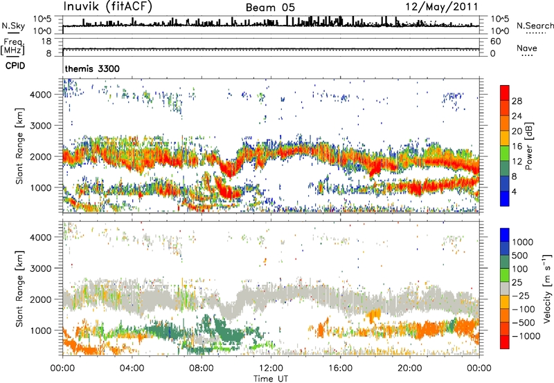Click the '60' Nave axis tick label
Viewport: 554px width, 383px height.
[x=495, y=41]
